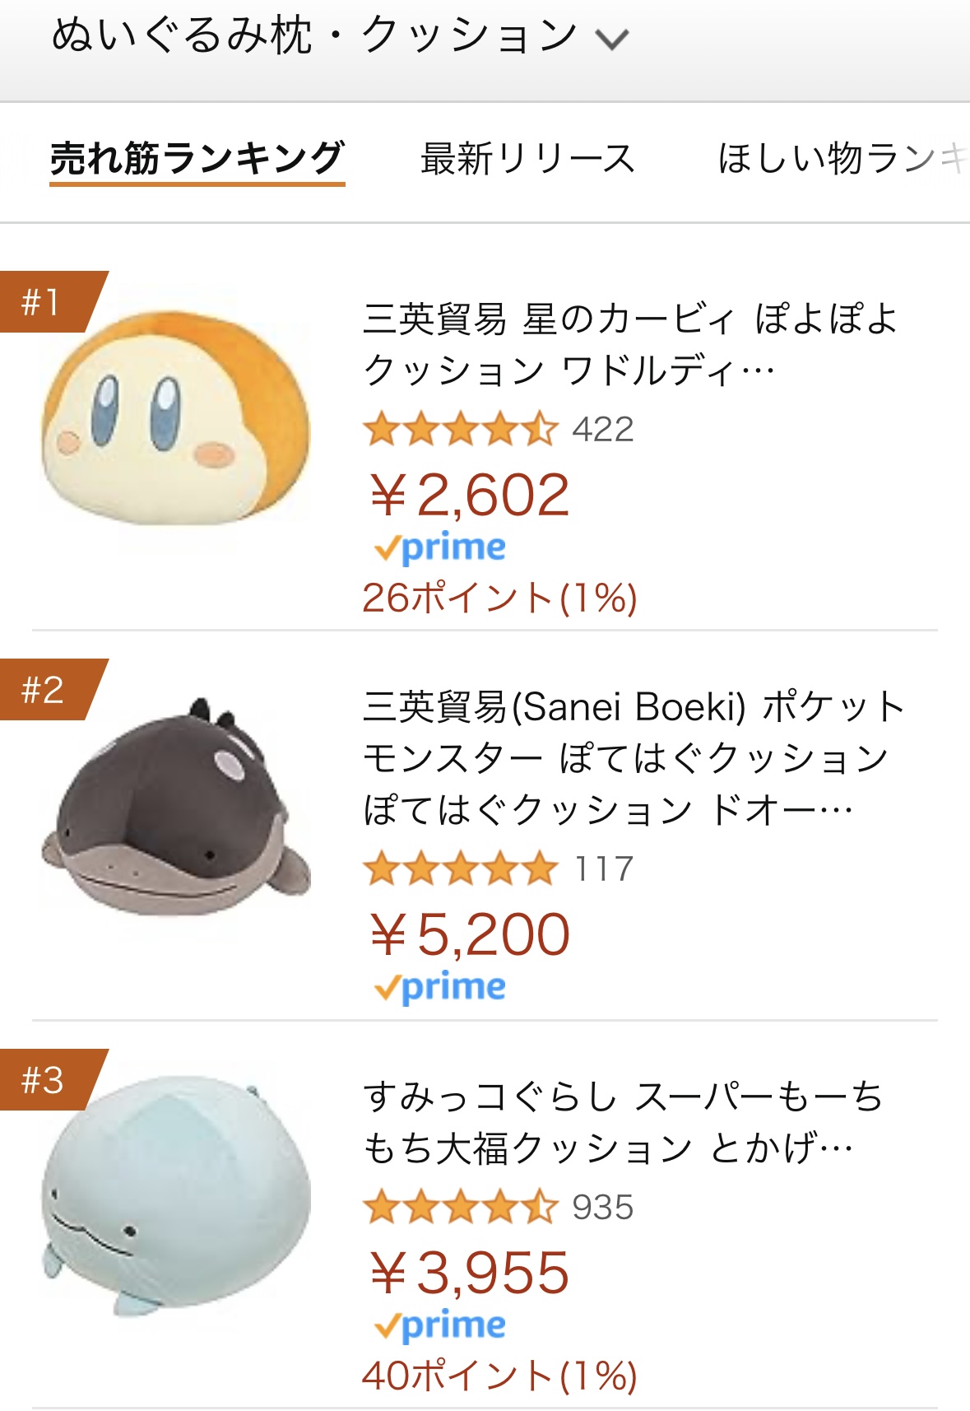This screenshot has height=1411, width=970.
Task: Click the Prime badge under ¥3,955
Action: [x=440, y=1326]
